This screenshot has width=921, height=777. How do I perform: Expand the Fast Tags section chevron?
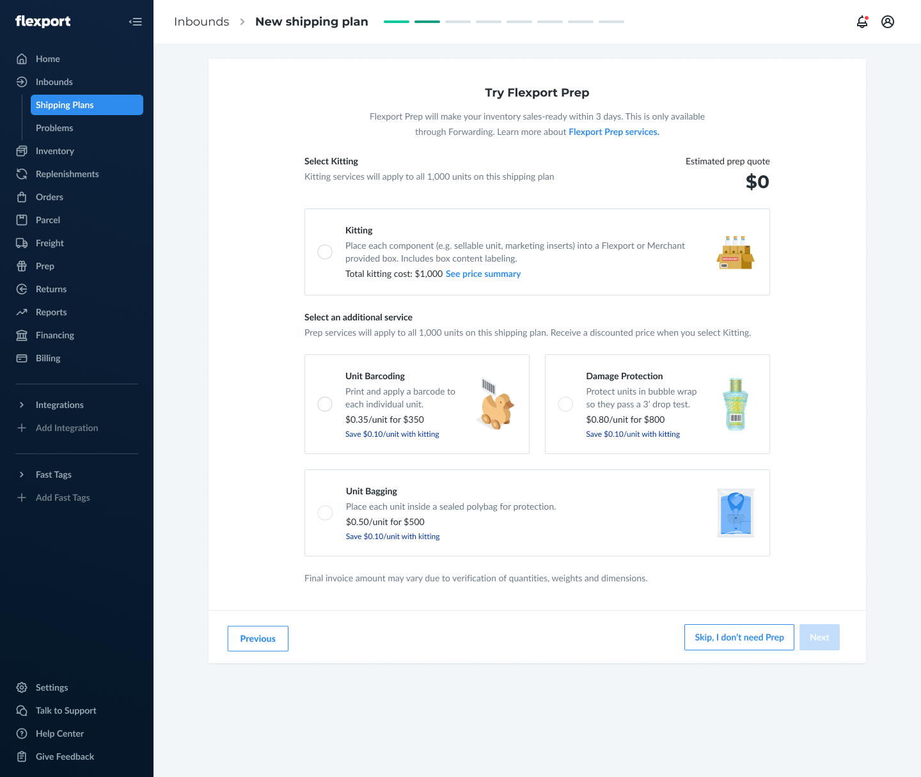coord(22,475)
